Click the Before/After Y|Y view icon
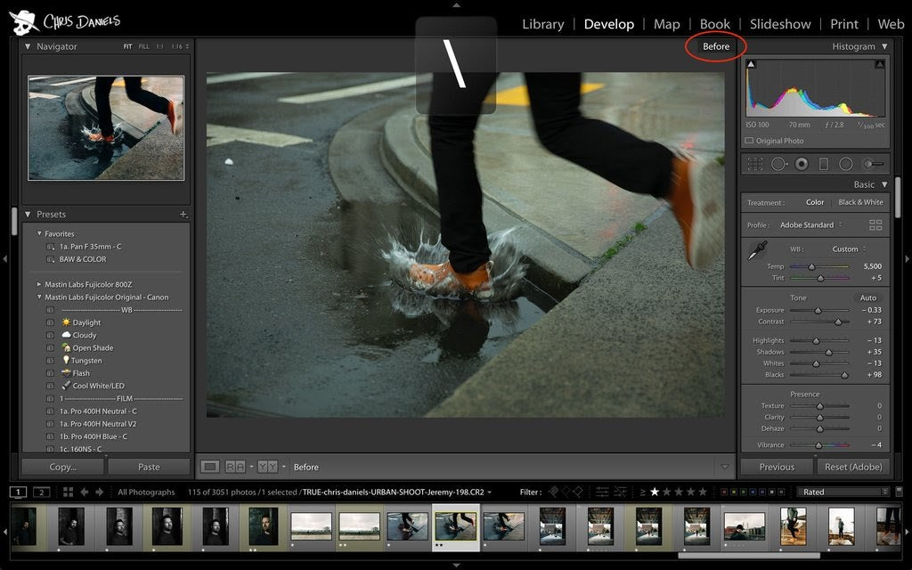 click(x=267, y=467)
